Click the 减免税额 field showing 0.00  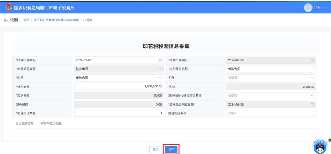pyautogui.click(x=119, y=104)
